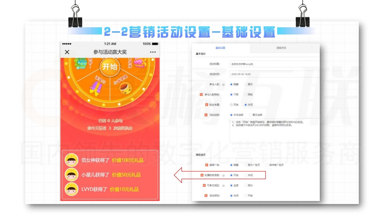Tap the coffee cup prize on the wheel

tap(125, 88)
